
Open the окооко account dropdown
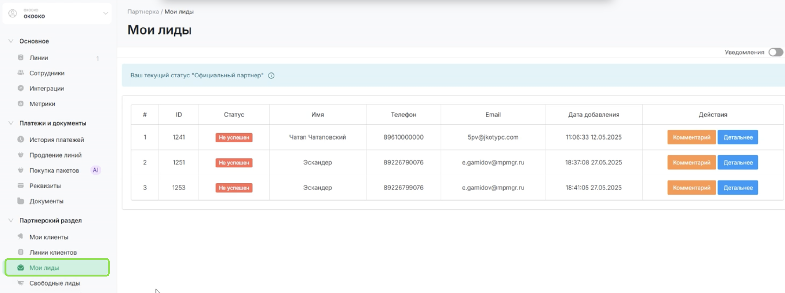pyautogui.click(x=105, y=13)
